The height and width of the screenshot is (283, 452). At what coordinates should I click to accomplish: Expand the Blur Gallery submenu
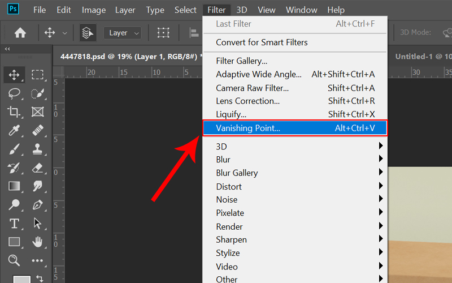coord(295,173)
